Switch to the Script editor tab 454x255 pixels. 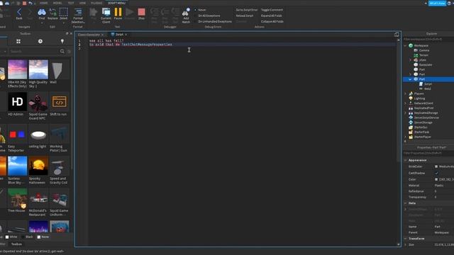[x=119, y=35]
